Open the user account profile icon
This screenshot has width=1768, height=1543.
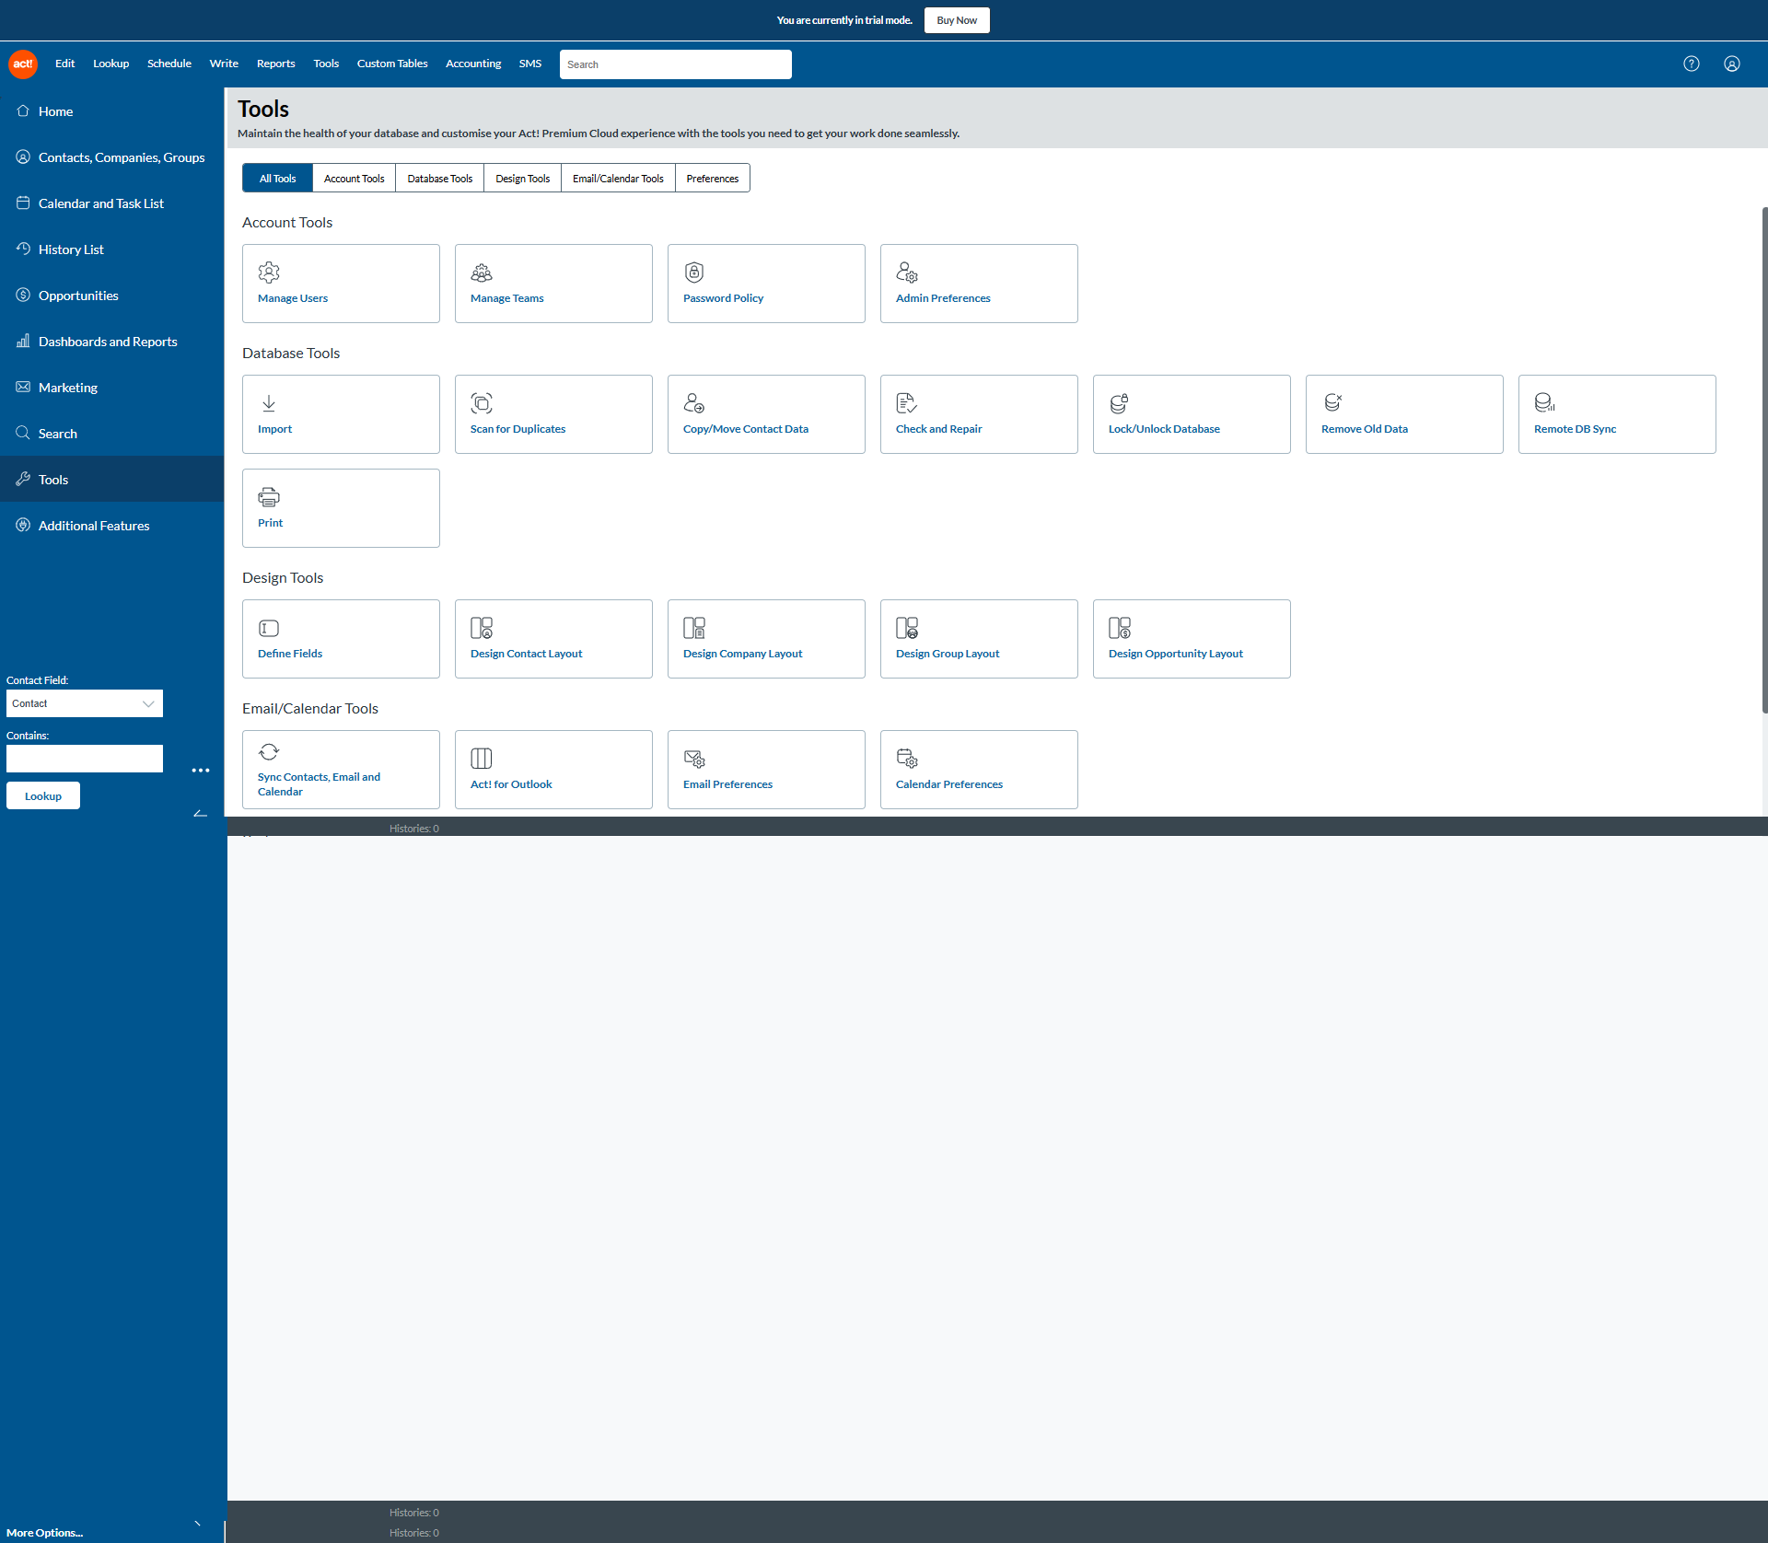(1732, 64)
